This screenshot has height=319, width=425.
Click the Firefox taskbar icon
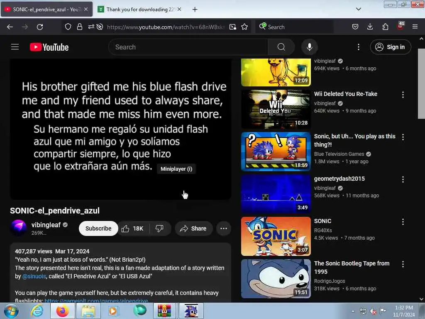coord(62,311)
